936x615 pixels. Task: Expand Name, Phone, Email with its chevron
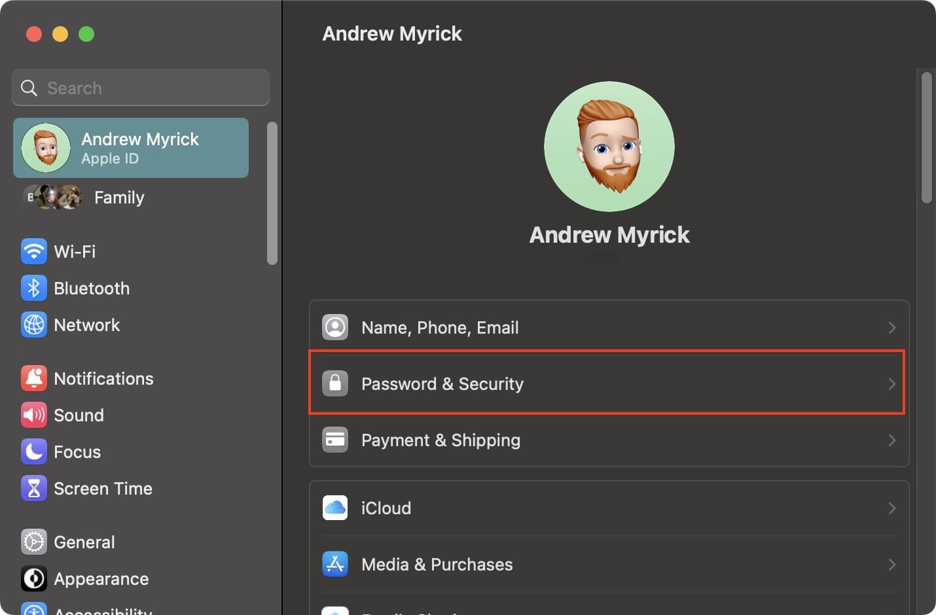[891, 327]
